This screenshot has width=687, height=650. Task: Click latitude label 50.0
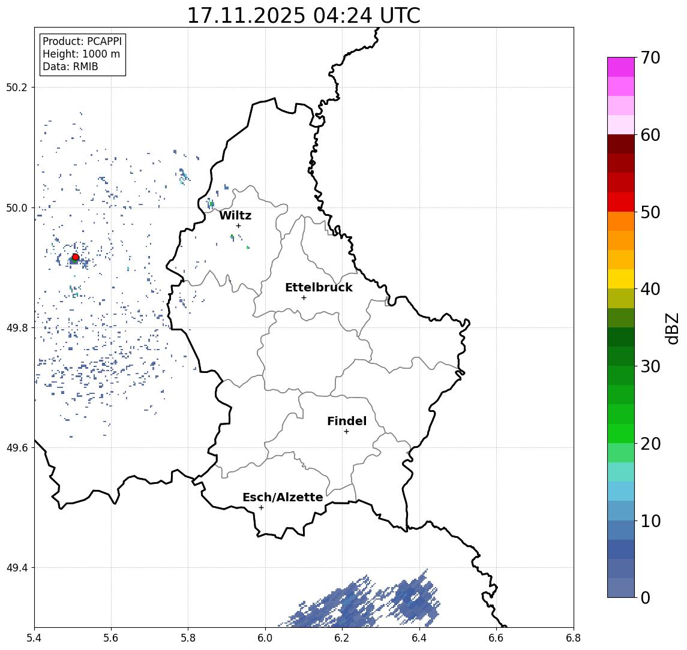(x=17, y=207)
